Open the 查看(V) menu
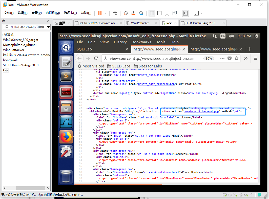Screen dimensions: 269x199 coord(36,13)
